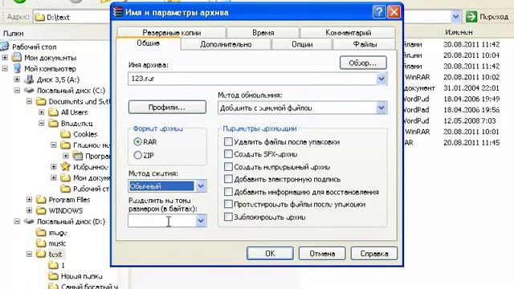Open Справка help button
Image resolution: width=514 pixels, height=289 pixels.
tap(374, 254)
